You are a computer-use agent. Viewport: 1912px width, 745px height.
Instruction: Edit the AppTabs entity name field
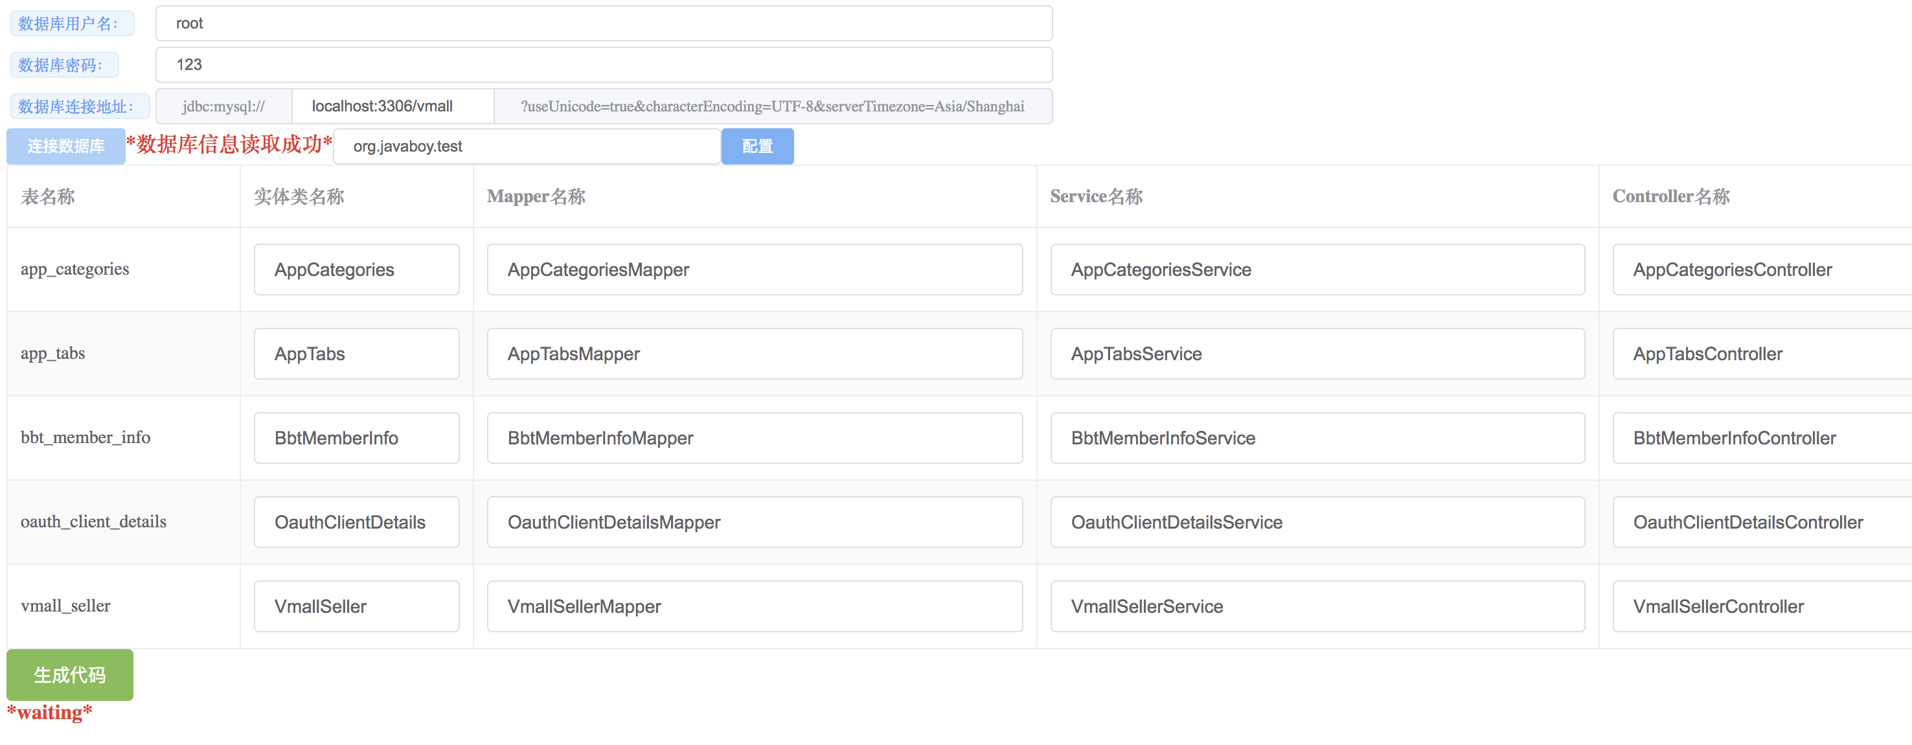point(356,354)
